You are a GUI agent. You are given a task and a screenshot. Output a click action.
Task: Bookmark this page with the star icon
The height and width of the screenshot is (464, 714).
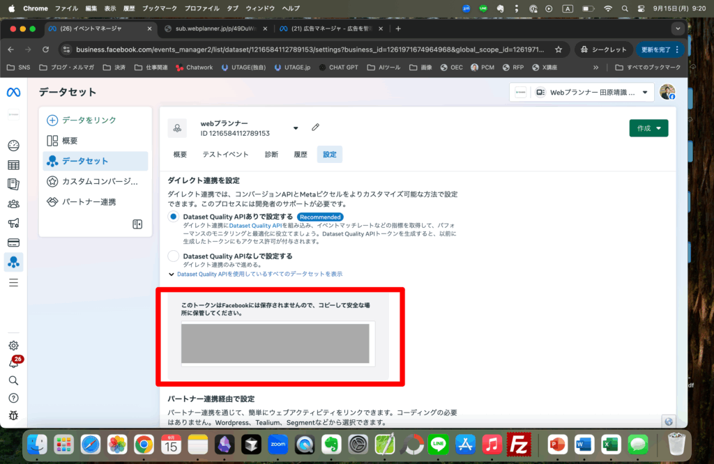pos(559,49)
